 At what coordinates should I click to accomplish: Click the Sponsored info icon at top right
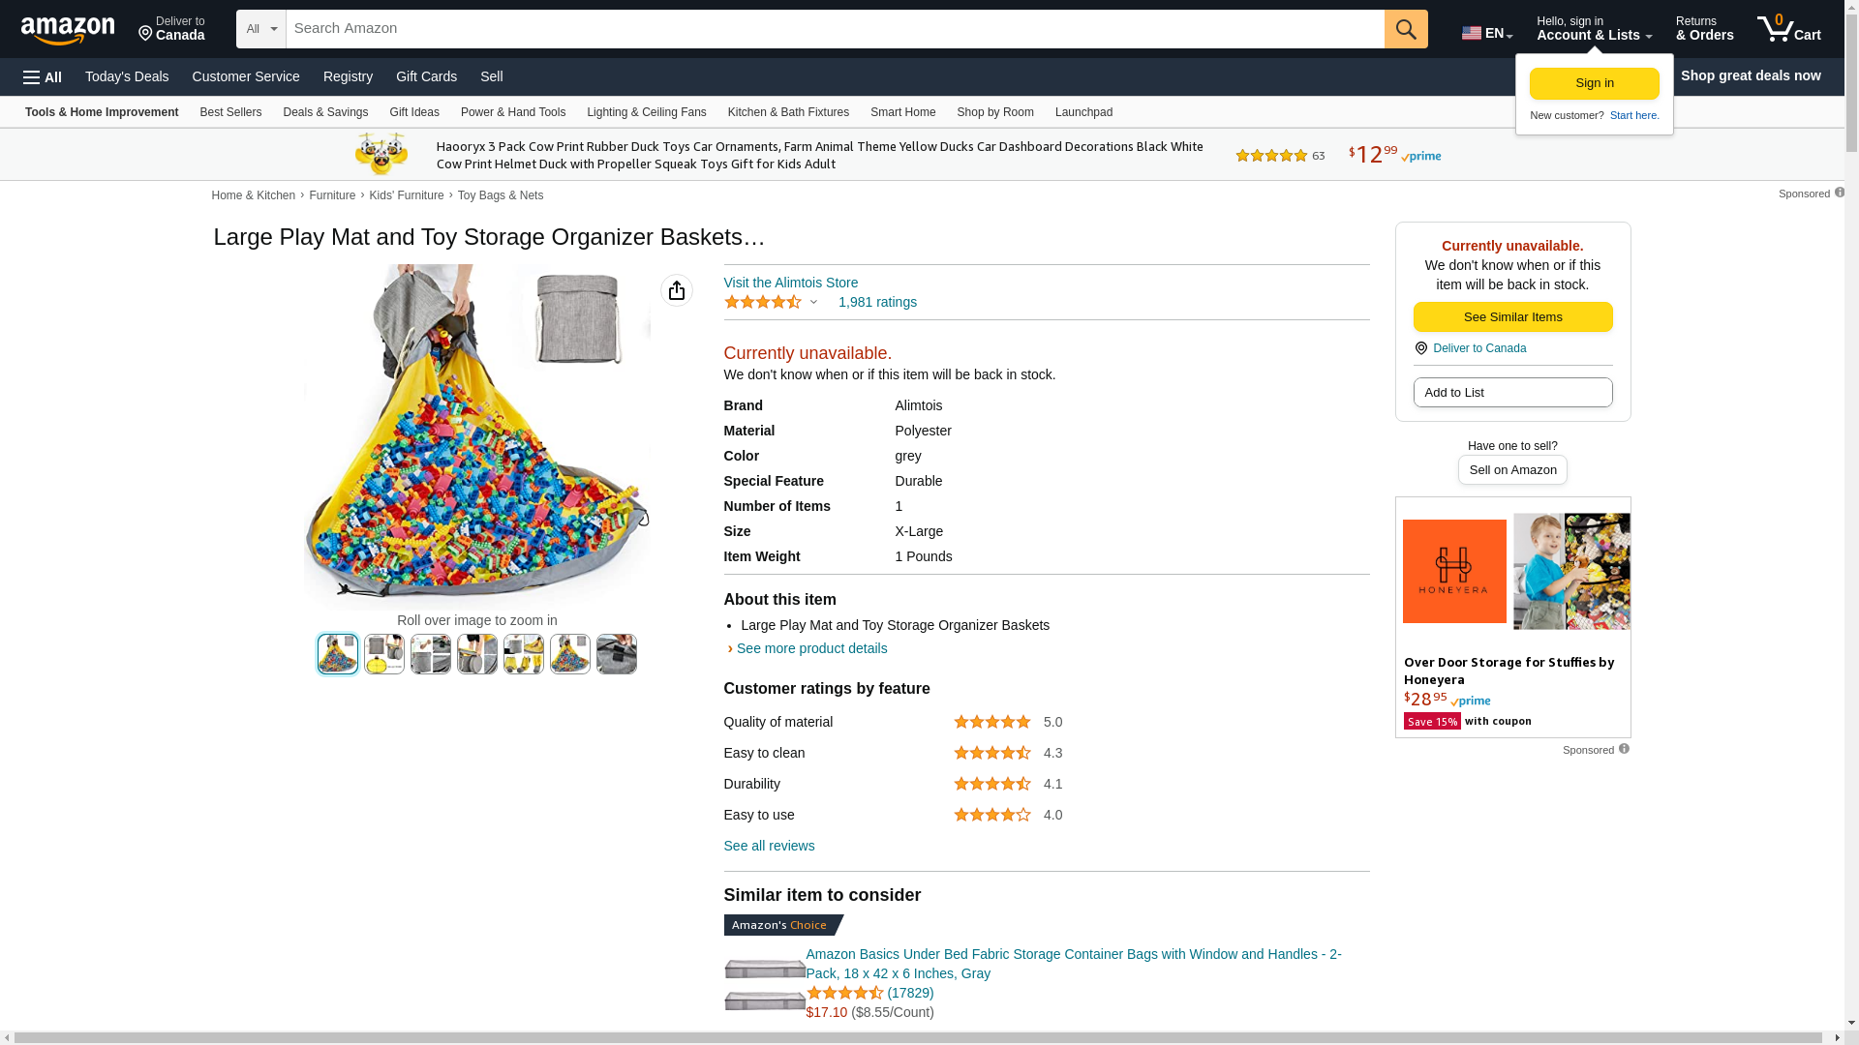pos(1840,193)
